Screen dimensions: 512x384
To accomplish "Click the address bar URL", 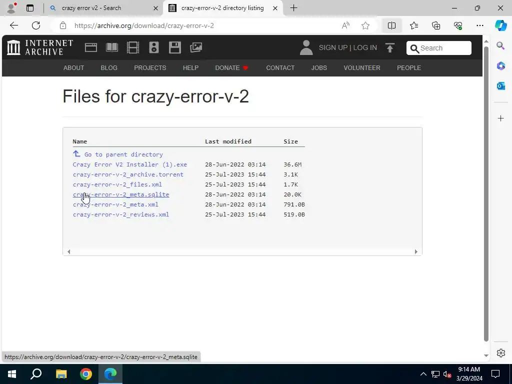I will point(144,26).
